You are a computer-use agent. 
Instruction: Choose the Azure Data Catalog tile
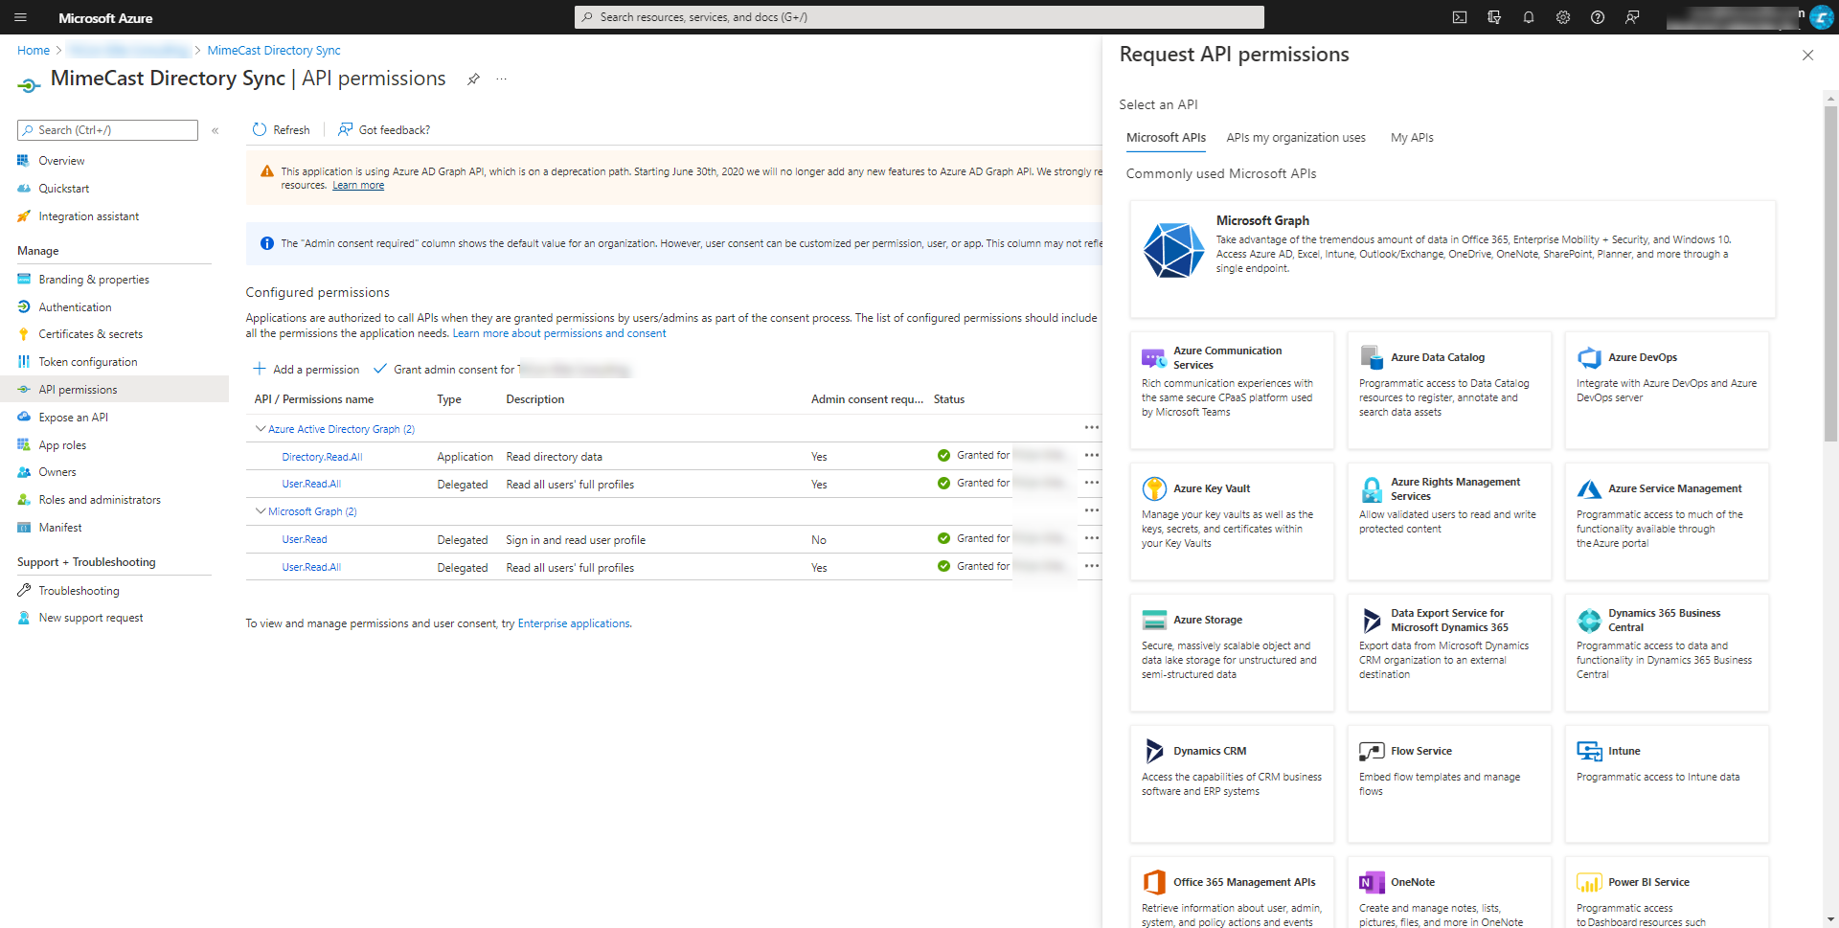tap(1449, 390)
